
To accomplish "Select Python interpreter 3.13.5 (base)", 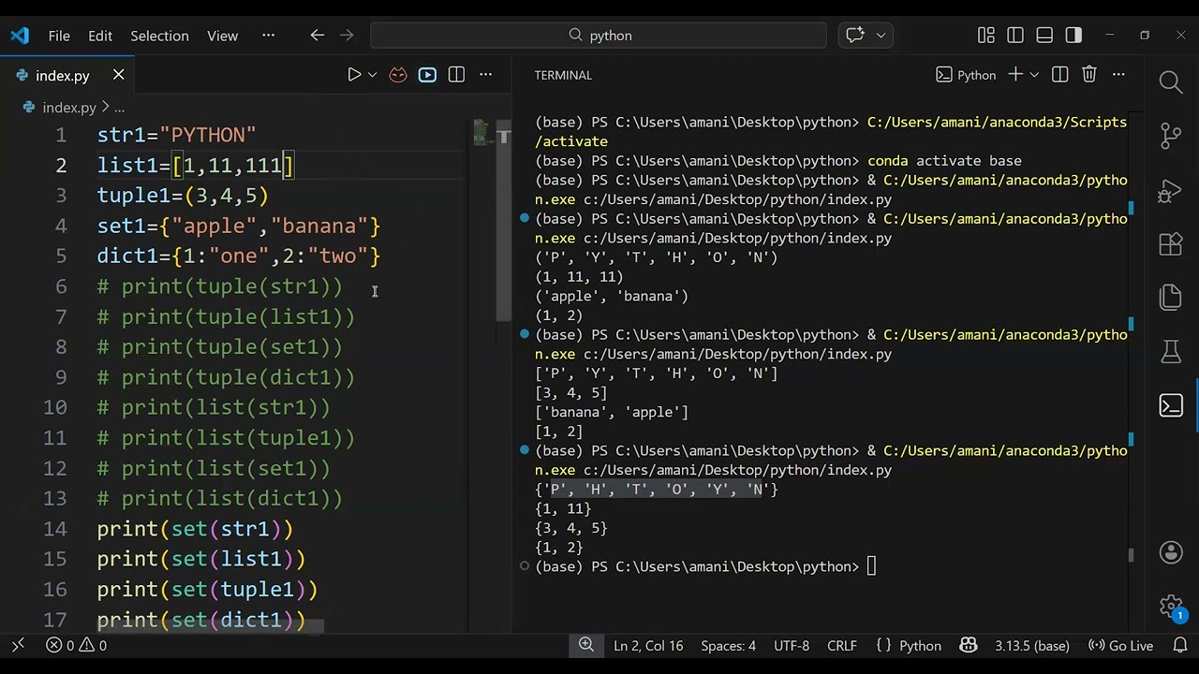I will [1032, 645].
